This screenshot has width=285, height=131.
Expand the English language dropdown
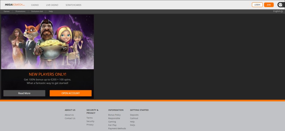point(278,11)
